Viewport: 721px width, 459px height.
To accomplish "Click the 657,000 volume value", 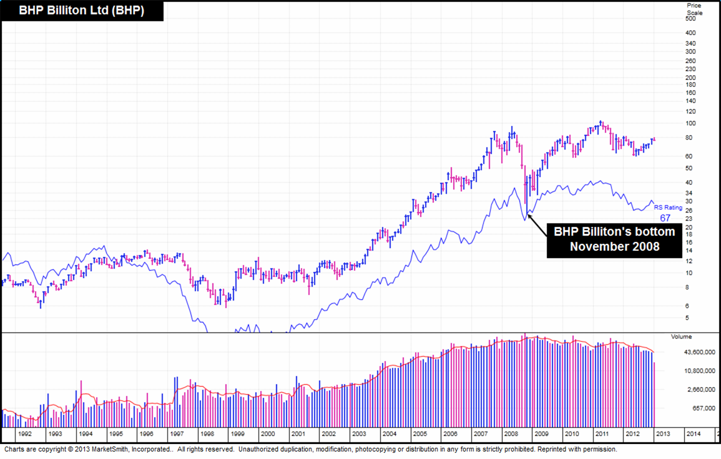I will [x=705, y=408].
